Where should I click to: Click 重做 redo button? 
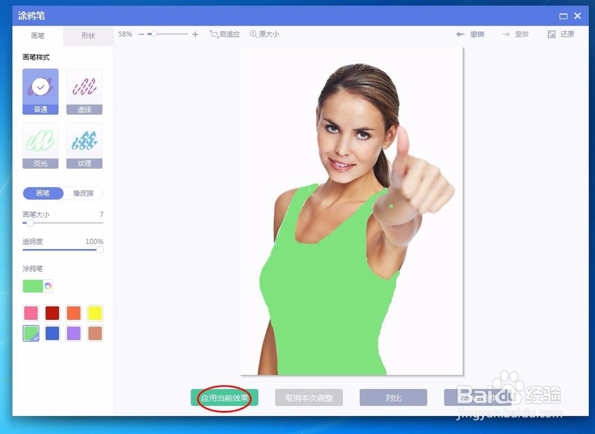pyautogui.click(x=515, y=34)
